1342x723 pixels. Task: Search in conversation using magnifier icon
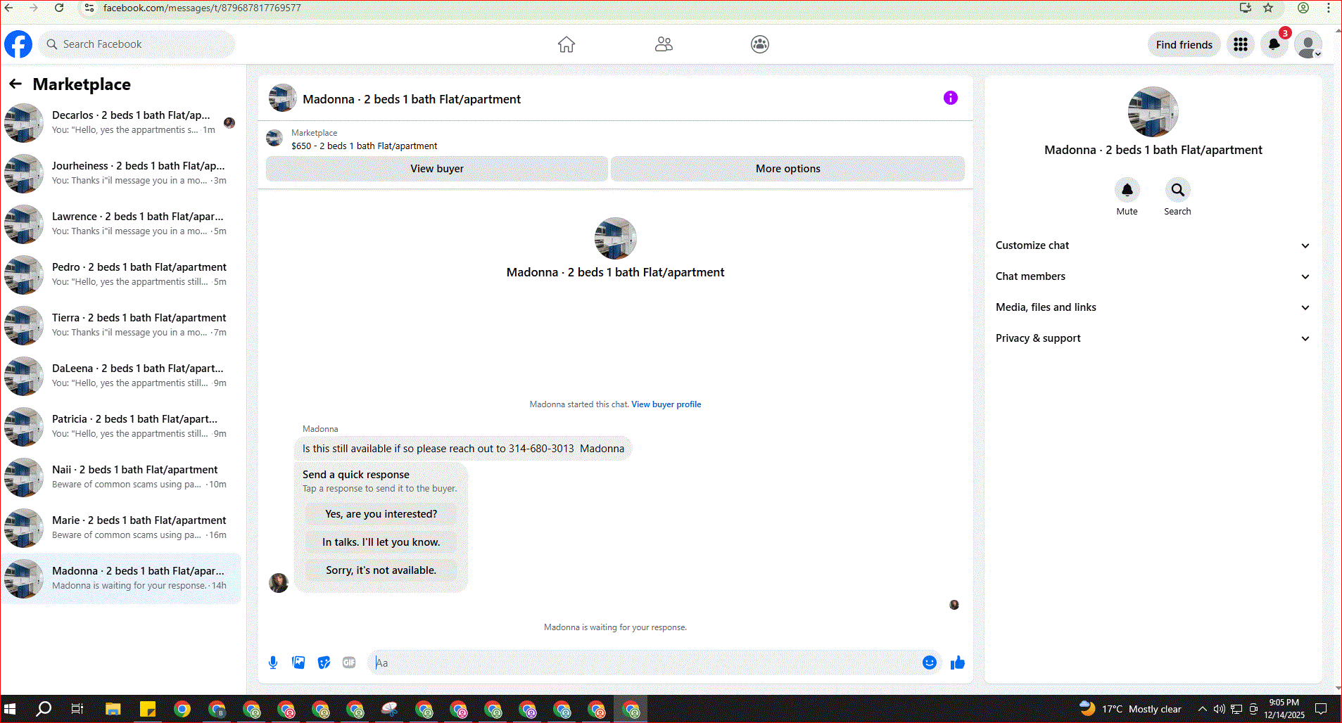[x=1177, y=190]
